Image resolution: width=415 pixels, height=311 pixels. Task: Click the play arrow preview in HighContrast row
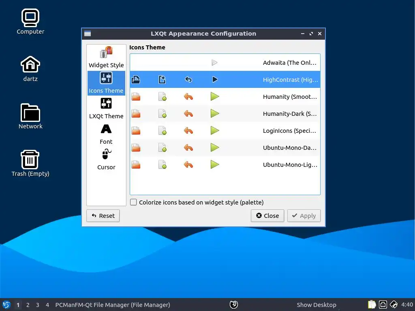(x=215, y=79)
